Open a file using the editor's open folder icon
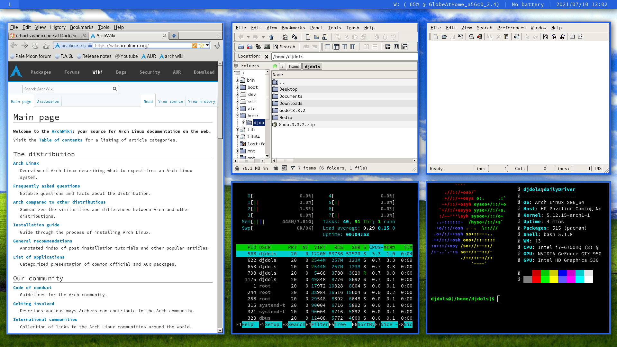The image size is (617, 347). tap(444, 37)
